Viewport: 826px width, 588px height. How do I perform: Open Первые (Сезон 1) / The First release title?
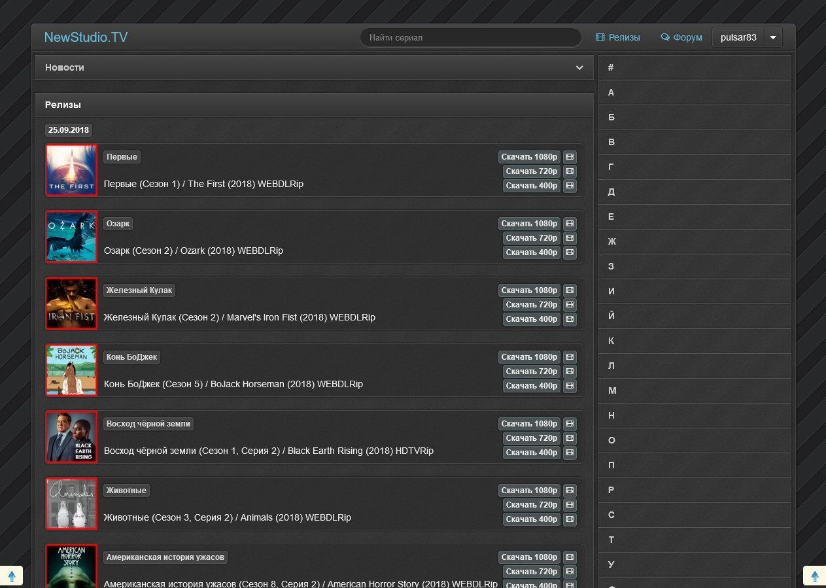203,184
